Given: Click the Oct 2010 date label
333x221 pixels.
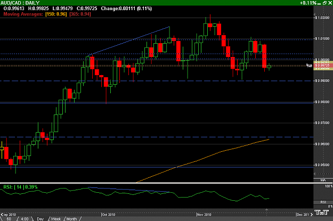Looking at the screenshot, I should point(109,215).
